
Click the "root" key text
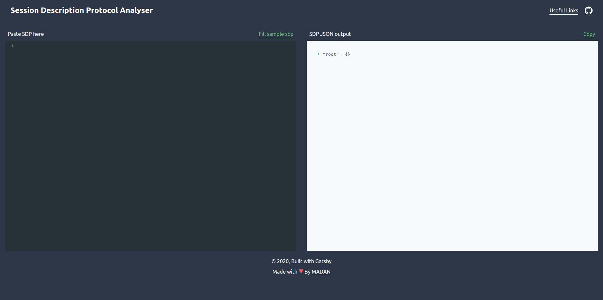pyautogui.click(x=331, y=54)
